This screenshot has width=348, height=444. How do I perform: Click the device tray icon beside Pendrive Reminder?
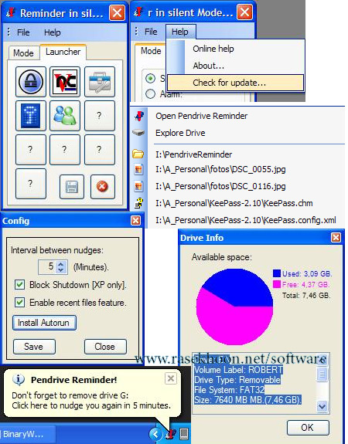click(184, 433)
